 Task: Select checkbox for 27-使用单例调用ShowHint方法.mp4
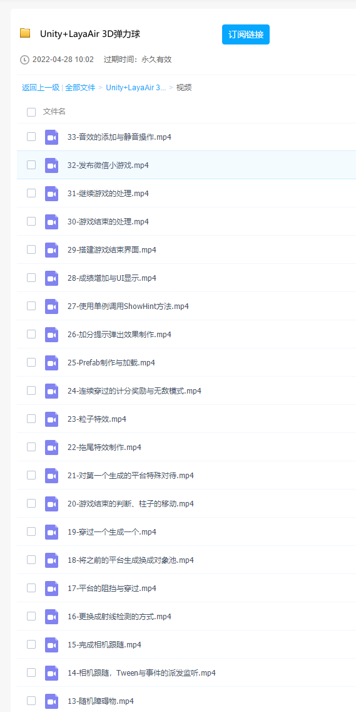point(31,306)
